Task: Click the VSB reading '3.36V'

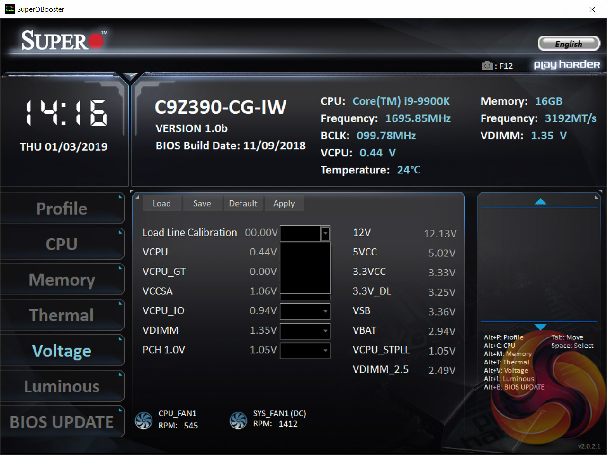Action: [442, 312]
